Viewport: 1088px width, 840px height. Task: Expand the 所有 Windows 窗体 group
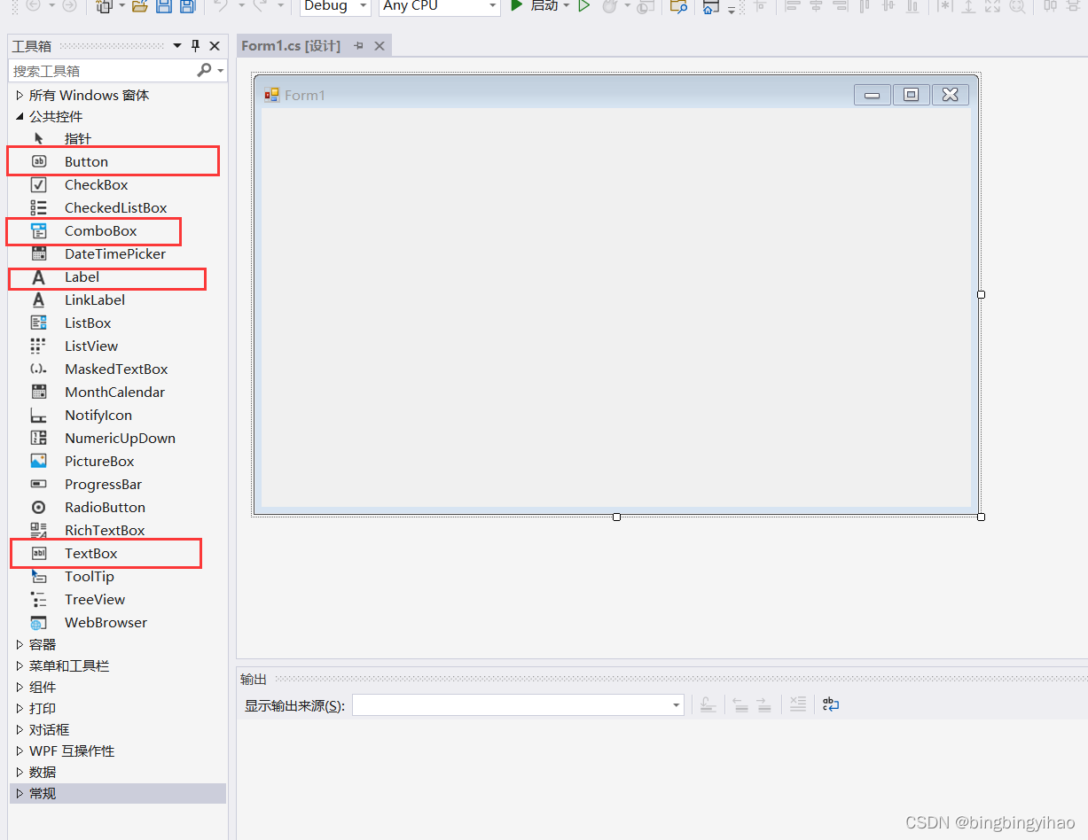[x=20, y=95]
